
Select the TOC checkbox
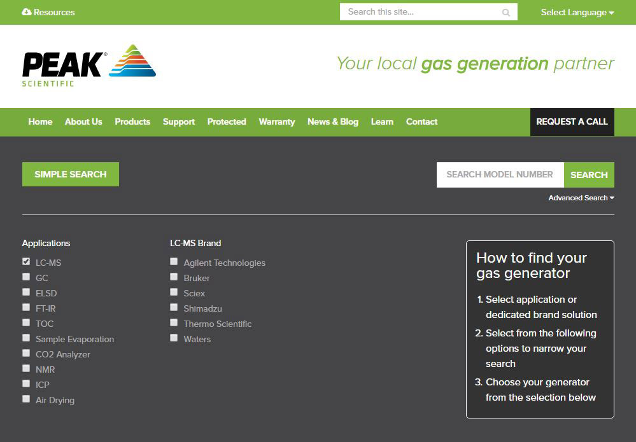tap(26, 322)
